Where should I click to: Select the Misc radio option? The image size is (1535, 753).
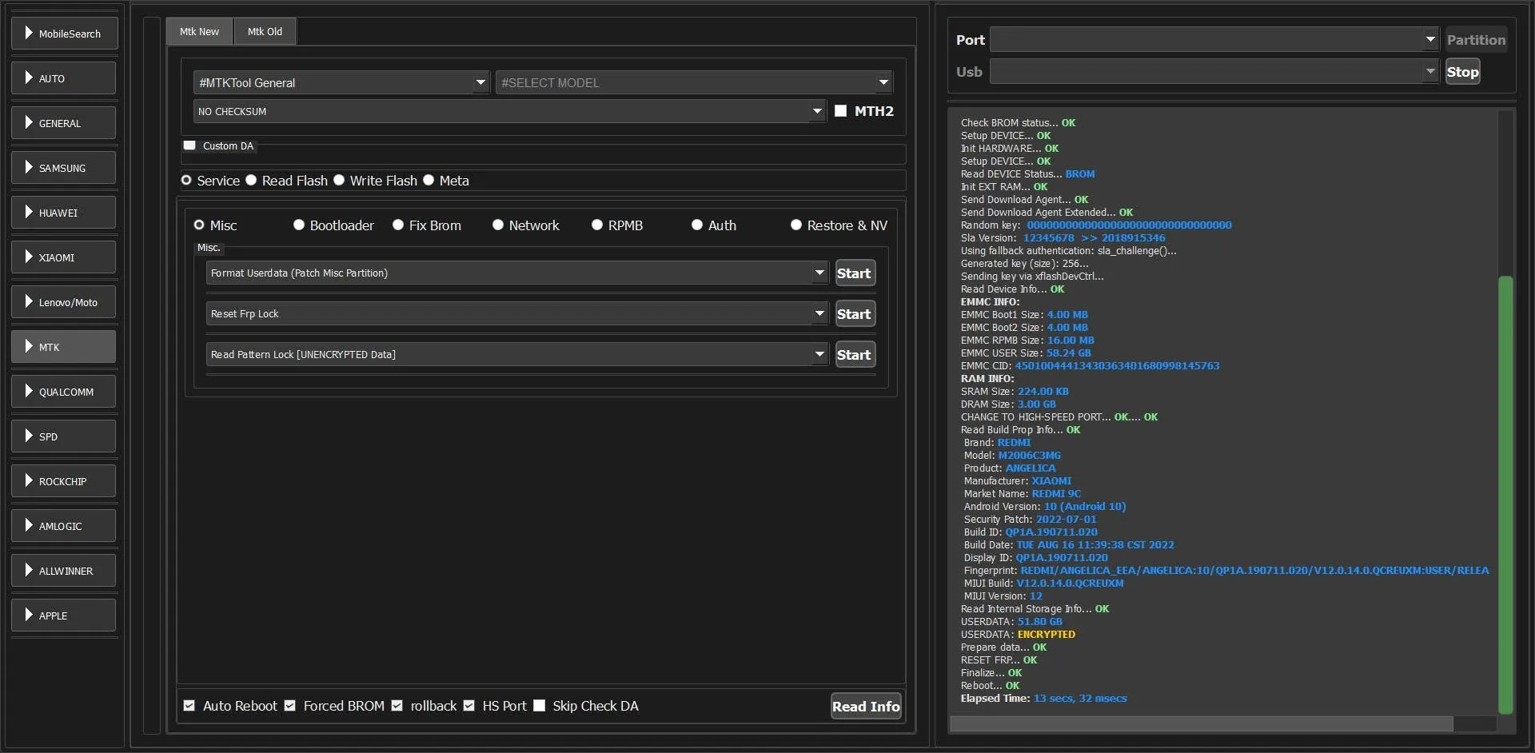point(199,225)
